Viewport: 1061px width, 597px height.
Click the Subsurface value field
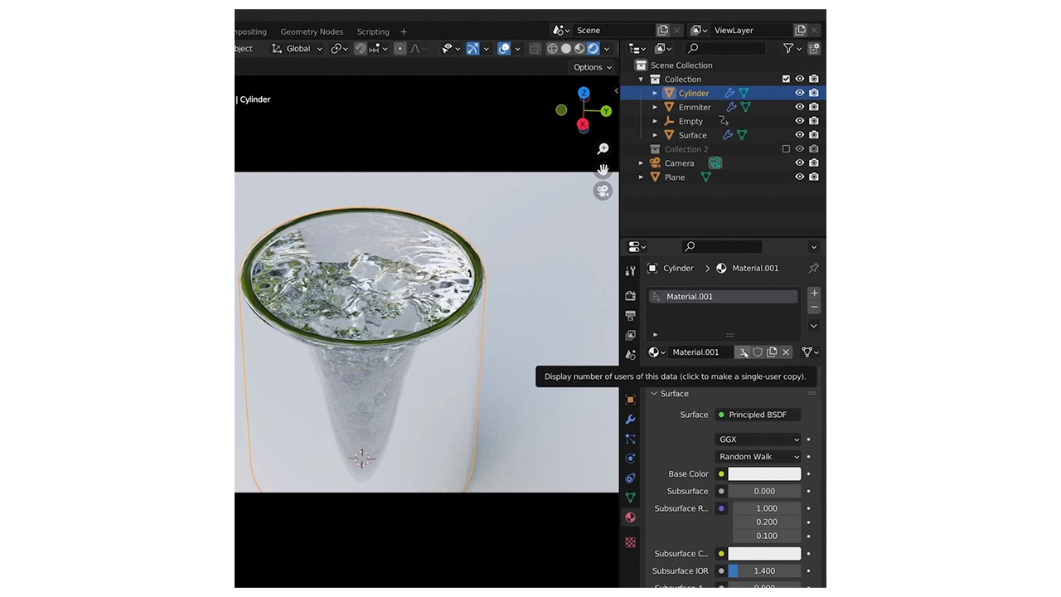tap(764, 492)
